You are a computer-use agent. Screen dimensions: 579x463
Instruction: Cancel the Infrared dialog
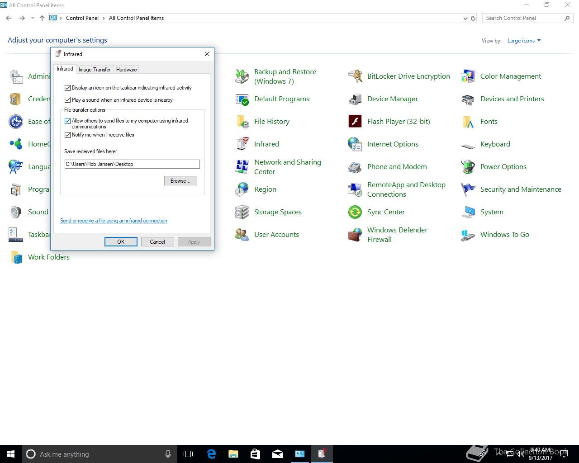tap(157, 242)
